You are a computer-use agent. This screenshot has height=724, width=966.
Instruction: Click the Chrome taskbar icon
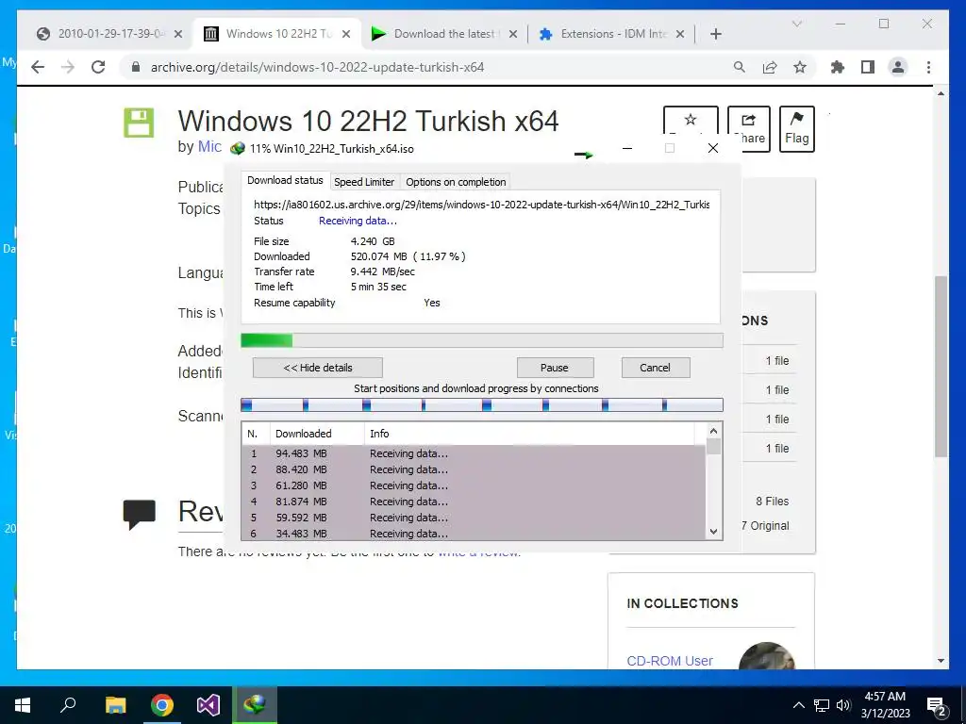click(x=162, y=705)
